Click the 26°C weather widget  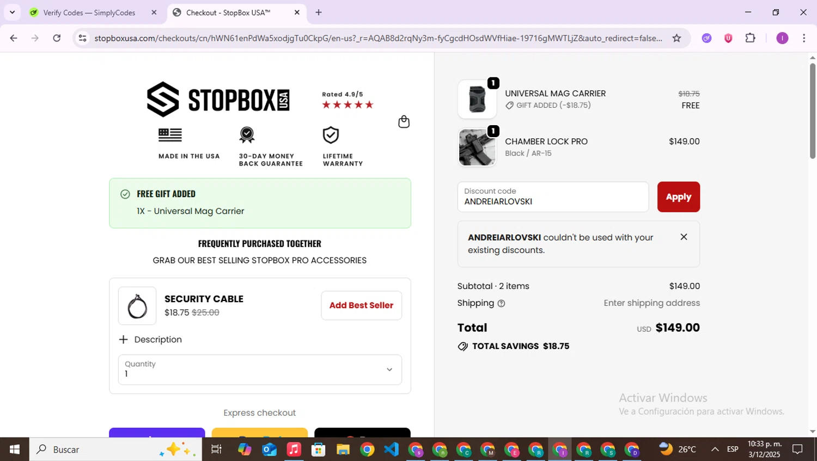(678, 450)
